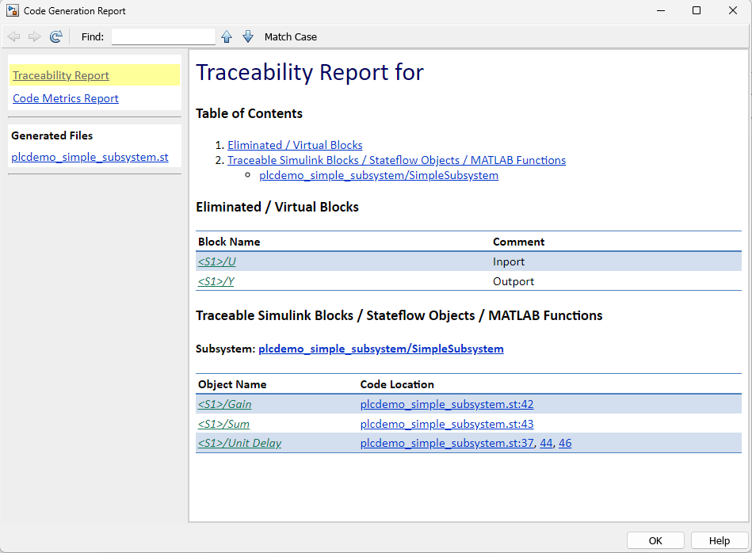Open the <S1>/Gain object link
752x553 pixels.
tap(224, 404)
